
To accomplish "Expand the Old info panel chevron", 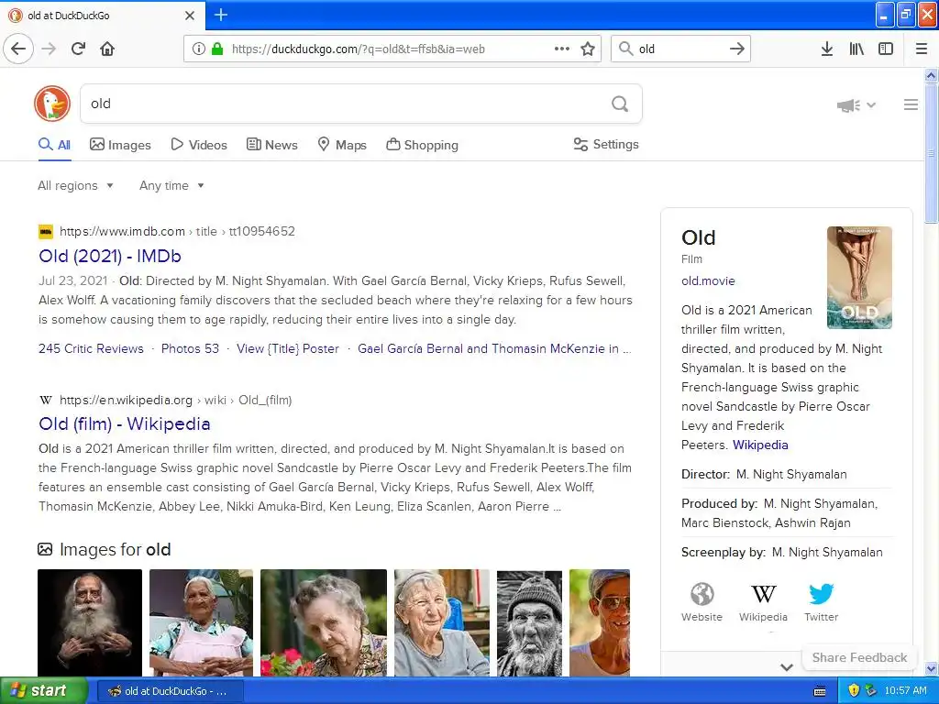I will click(787, 667).
